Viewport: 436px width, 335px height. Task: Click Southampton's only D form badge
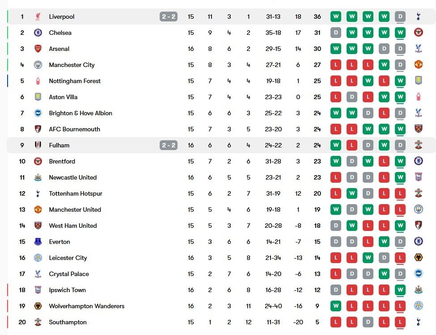pyautogui.click(x=368, y=322)
